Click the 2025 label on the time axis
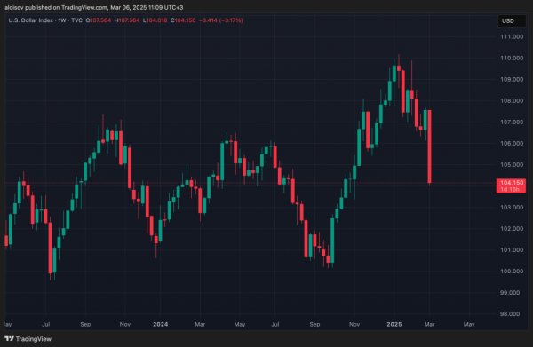 pos(394,324)
